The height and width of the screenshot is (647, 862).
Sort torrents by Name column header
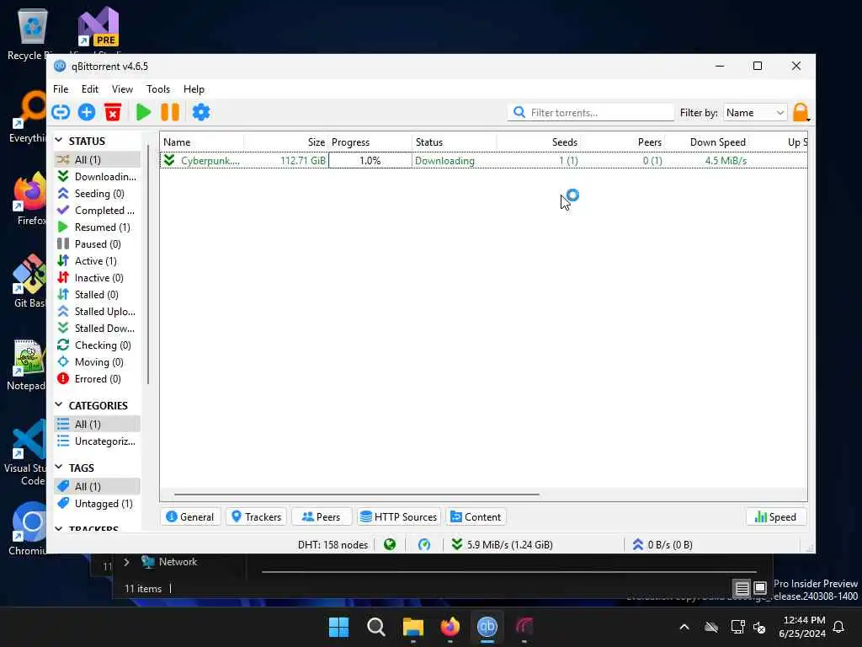click(202, 142)
